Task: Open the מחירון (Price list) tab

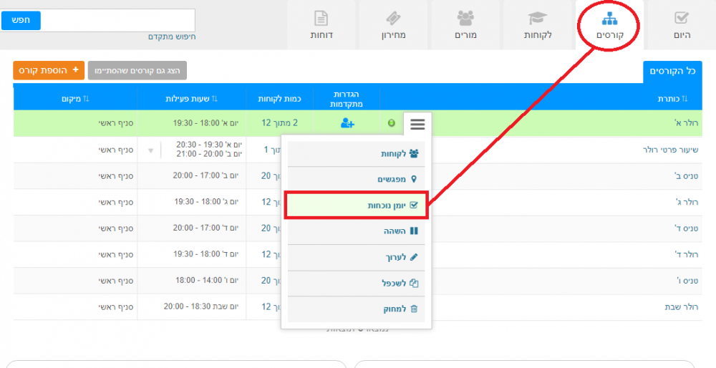Action: (x=392, y=25)
